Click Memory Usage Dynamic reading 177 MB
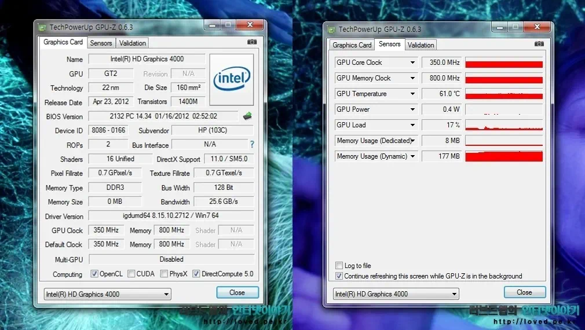This screenshot has width=585, height=330. tap(442, 157)
